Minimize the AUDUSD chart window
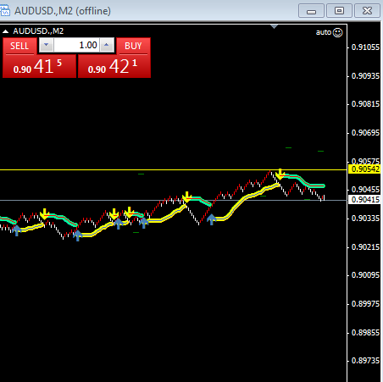383x382 pixels. coord(311,11)
